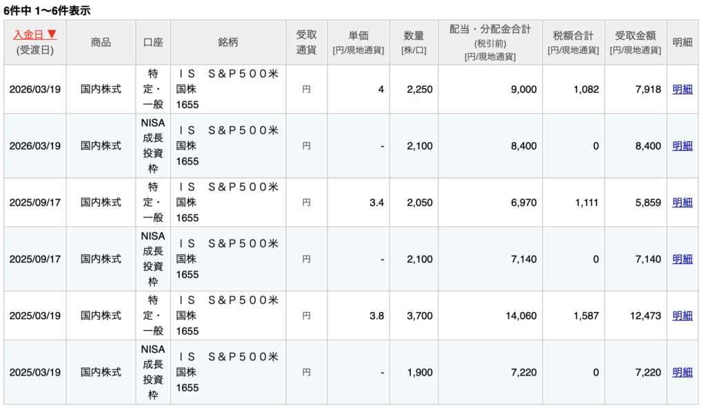
Task: Click unit price 3.8
Action: (x=376, y=316)
